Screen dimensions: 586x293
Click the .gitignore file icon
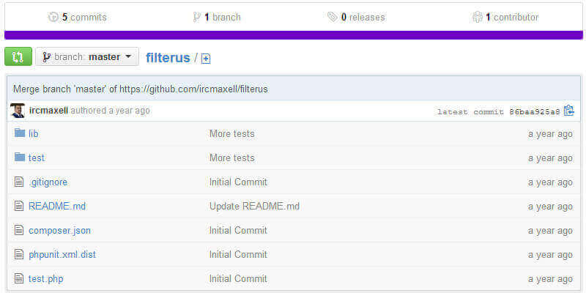click(x=20, y=182)
